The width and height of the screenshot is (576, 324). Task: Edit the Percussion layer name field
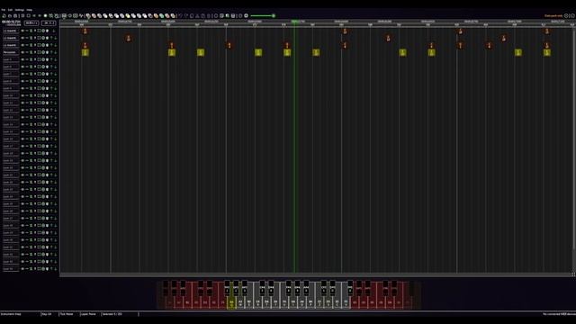(x=11, y=52)
